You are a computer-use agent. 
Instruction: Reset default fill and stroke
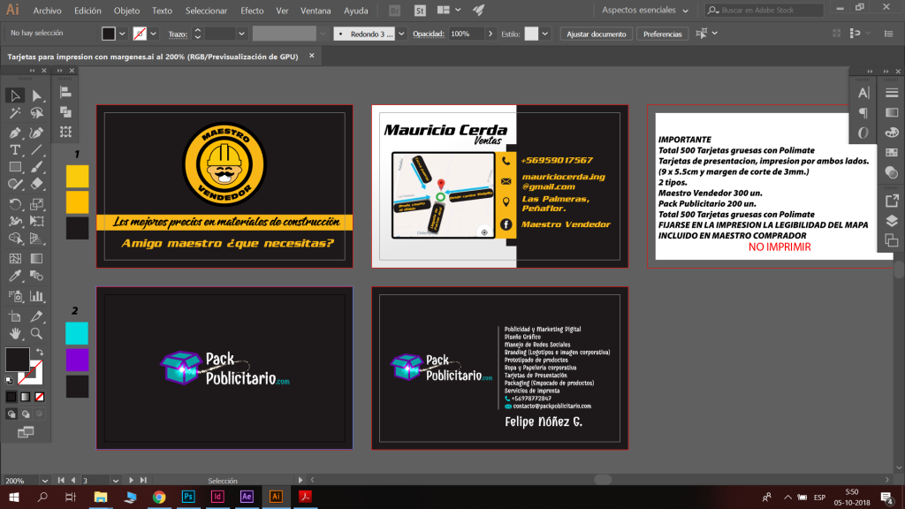(x=9, y=380)
